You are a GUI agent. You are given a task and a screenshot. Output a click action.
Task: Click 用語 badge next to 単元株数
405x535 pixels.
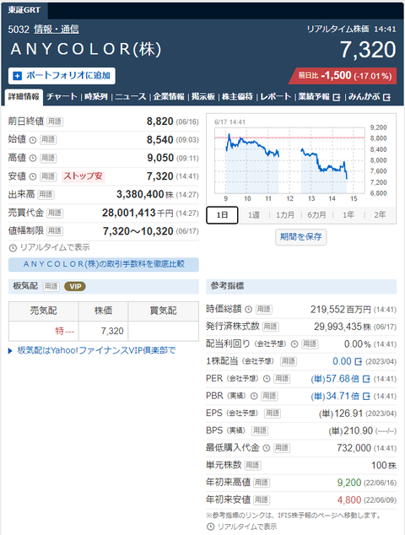[x=252, y=465]
